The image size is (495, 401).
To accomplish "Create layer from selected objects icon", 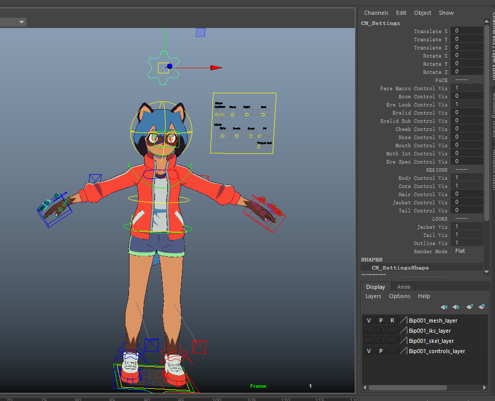I will 482,307.
